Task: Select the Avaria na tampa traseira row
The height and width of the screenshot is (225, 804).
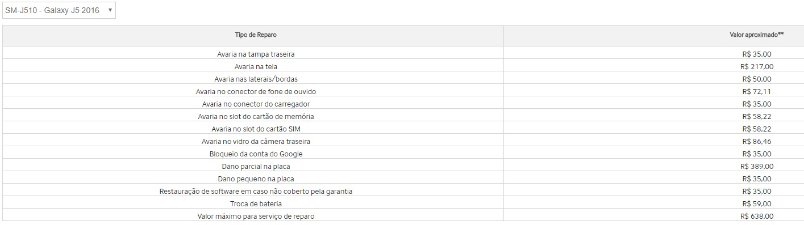Action: click(403, 54)
